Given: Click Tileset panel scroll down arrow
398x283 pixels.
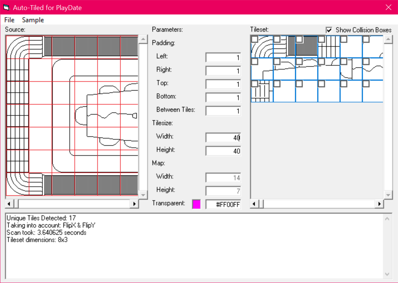Looking at the screenshot, I should click(x=388, y=195).
